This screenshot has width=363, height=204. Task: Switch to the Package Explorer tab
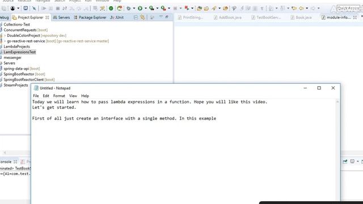[90, 18]
